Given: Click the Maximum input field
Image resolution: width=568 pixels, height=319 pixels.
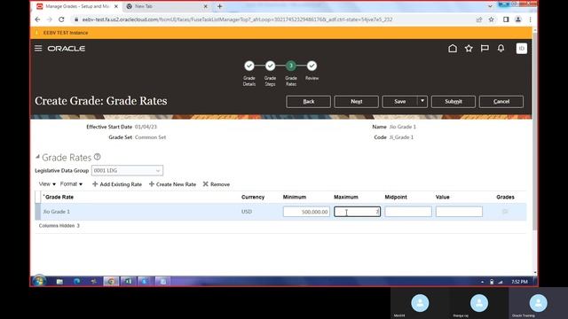Looking at the screenshot, I should click(x=357, y=212).
